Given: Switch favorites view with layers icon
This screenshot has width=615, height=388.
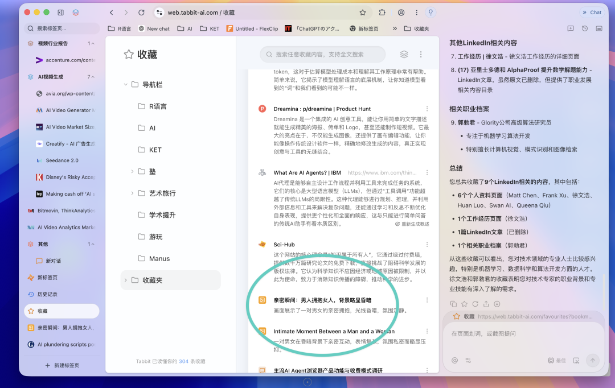Looking at the screenshot, I should [404, 55].
